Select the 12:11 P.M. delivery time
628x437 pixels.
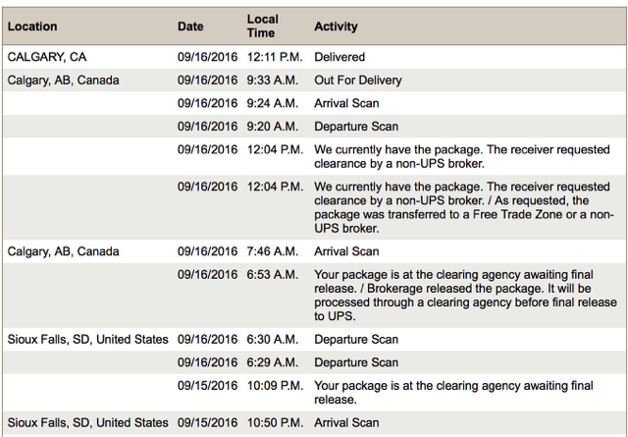[275, 58]
